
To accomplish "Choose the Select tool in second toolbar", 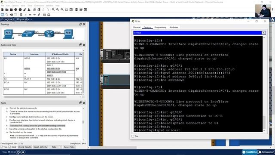I will click(3, 15).
